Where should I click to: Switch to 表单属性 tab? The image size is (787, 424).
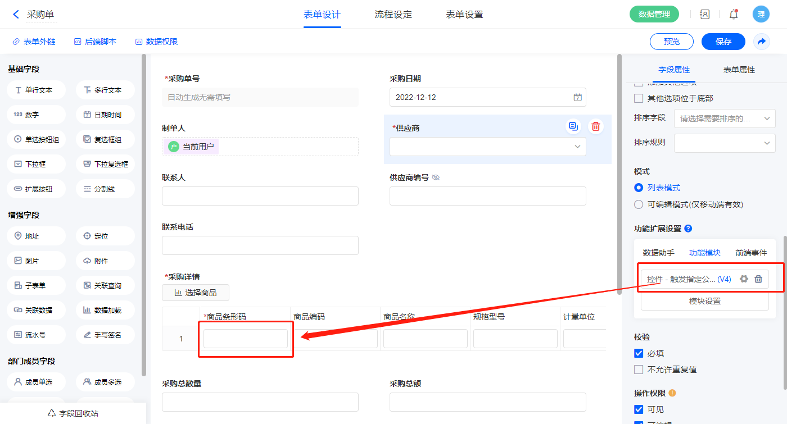(x=739, y=70)
